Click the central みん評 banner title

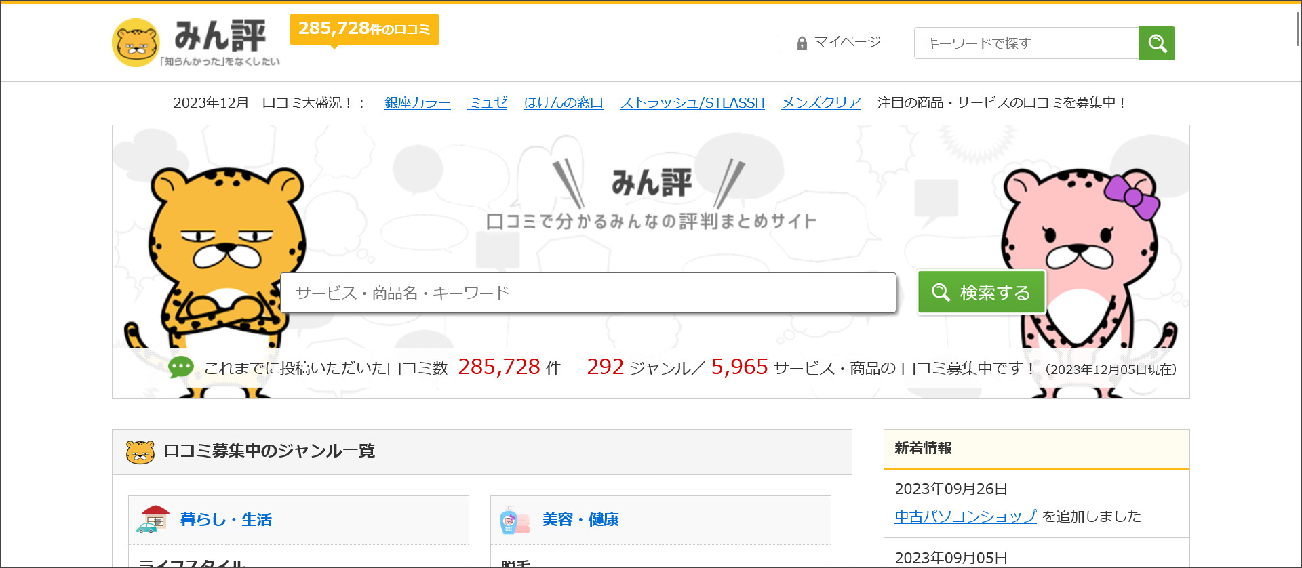pyautogui.click(x=652, y=183)
